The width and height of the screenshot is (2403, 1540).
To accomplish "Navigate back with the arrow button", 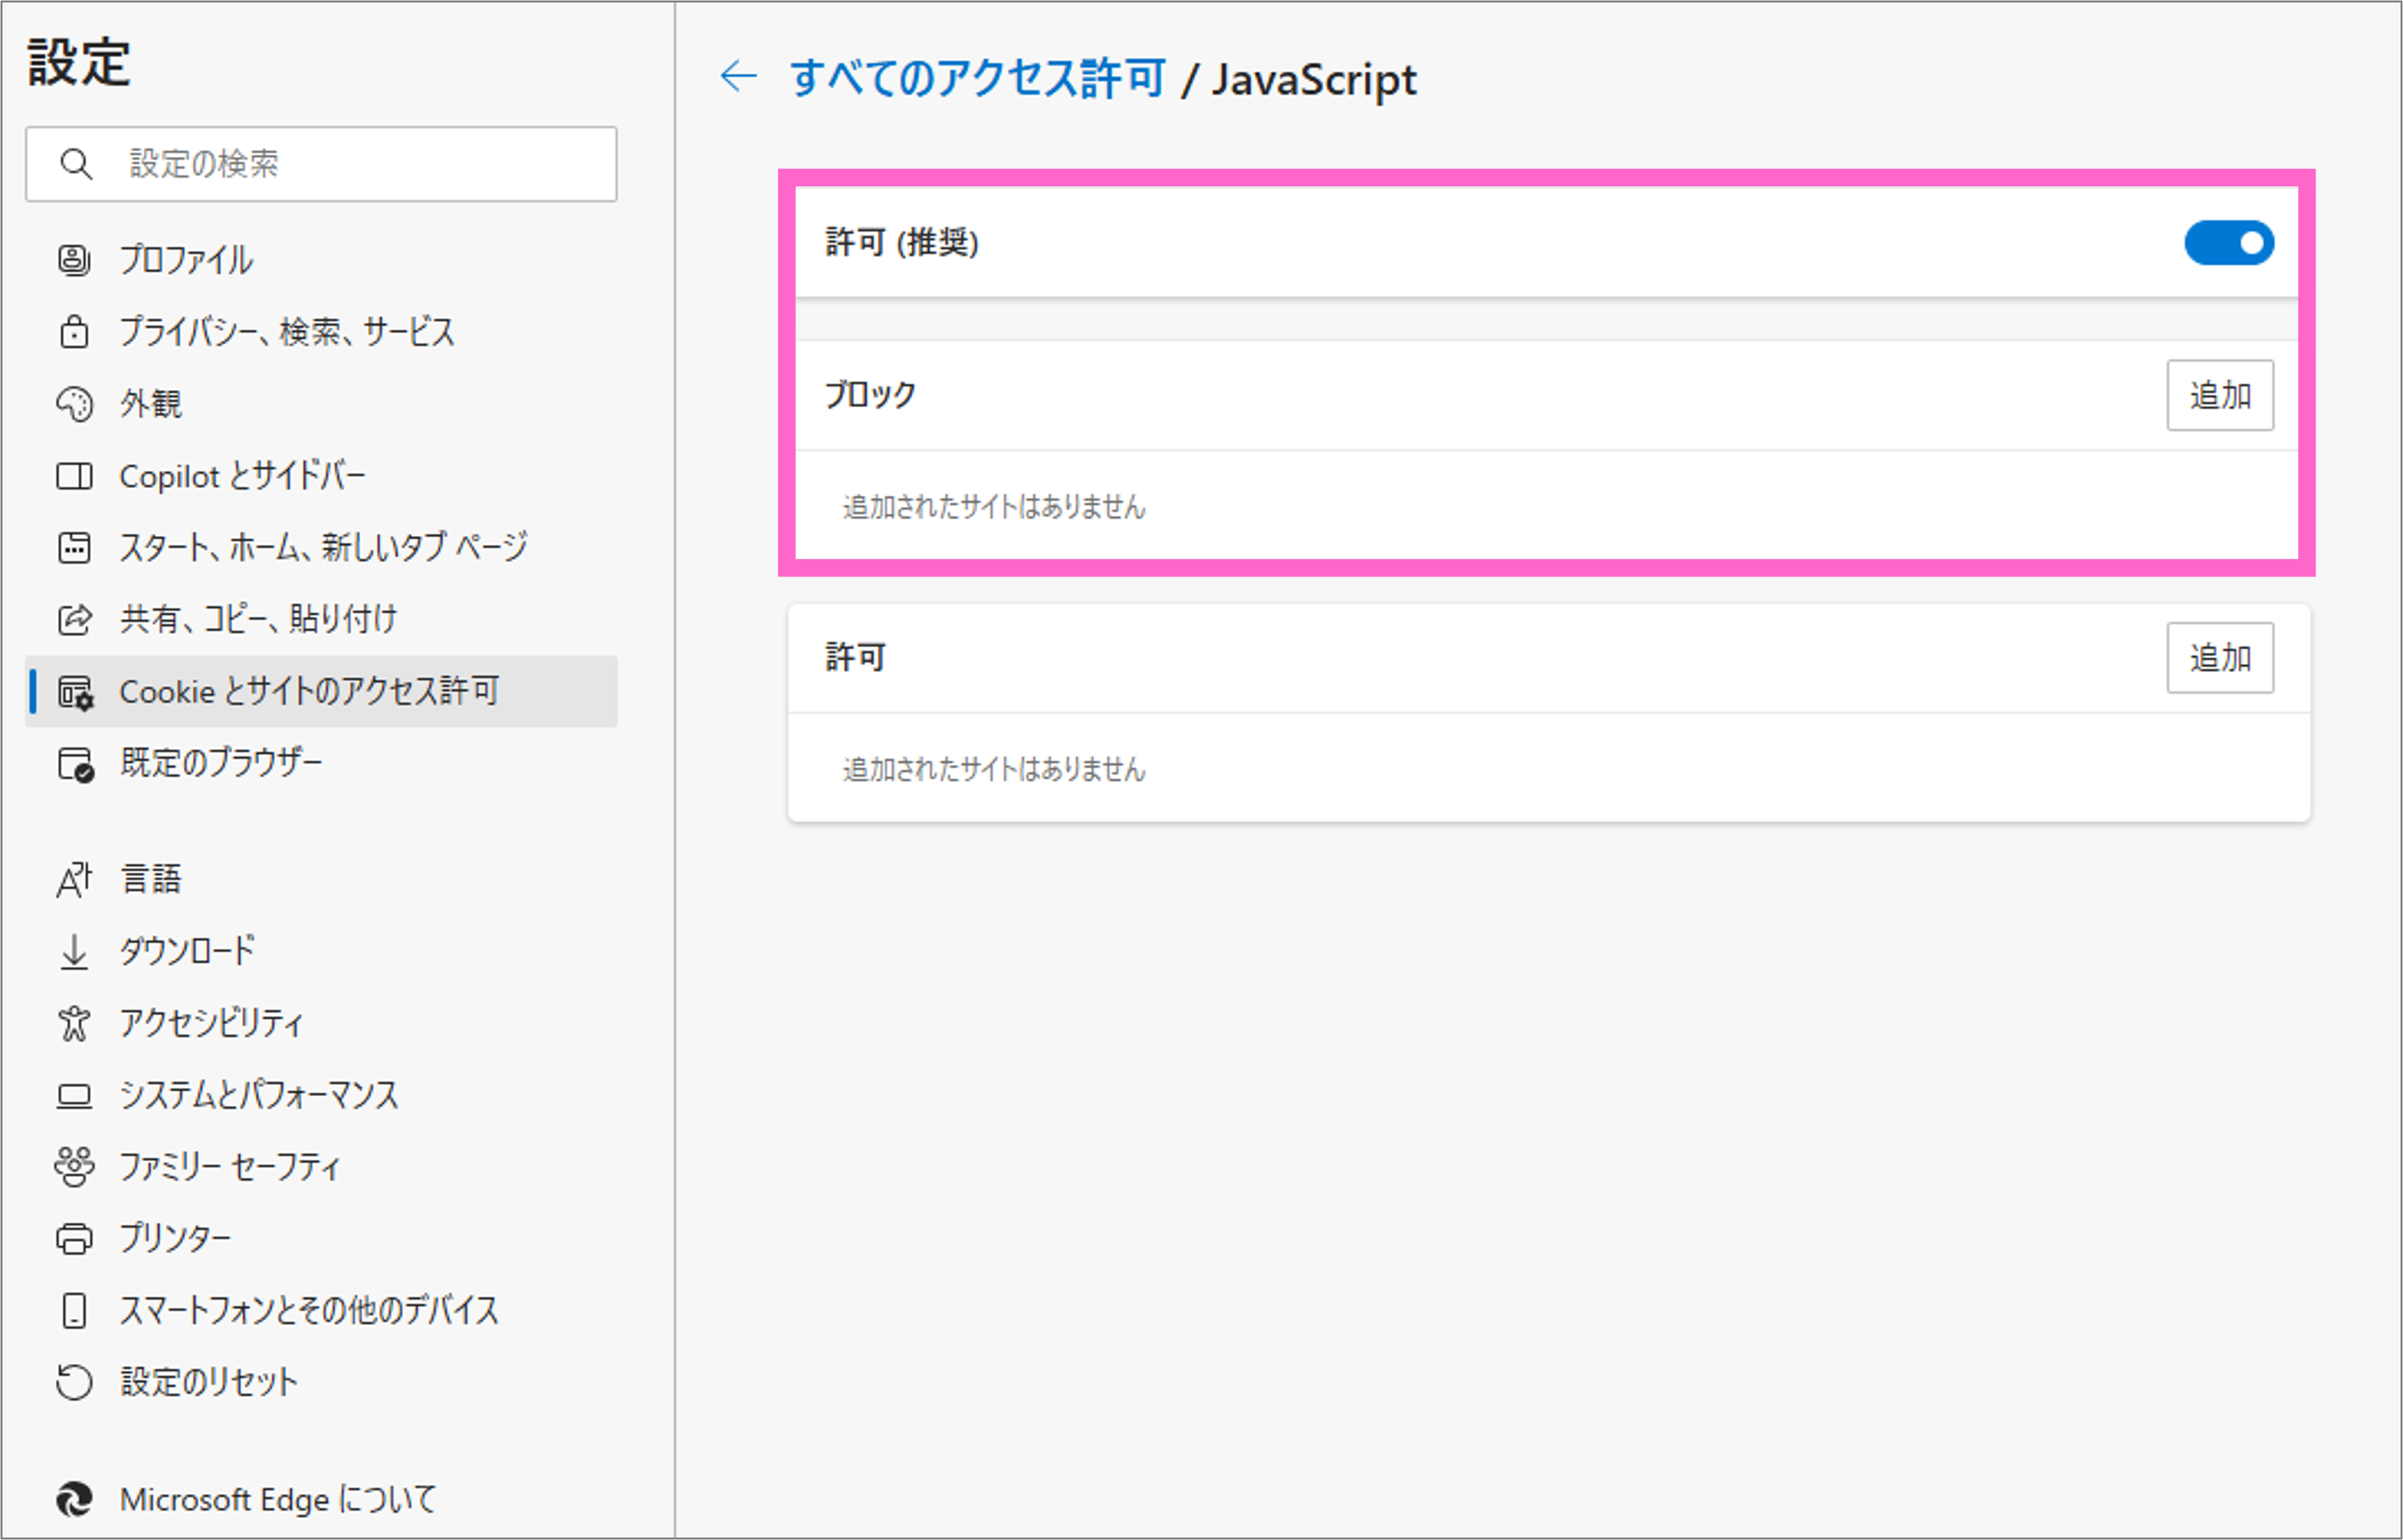I will [x=738, y=78].
